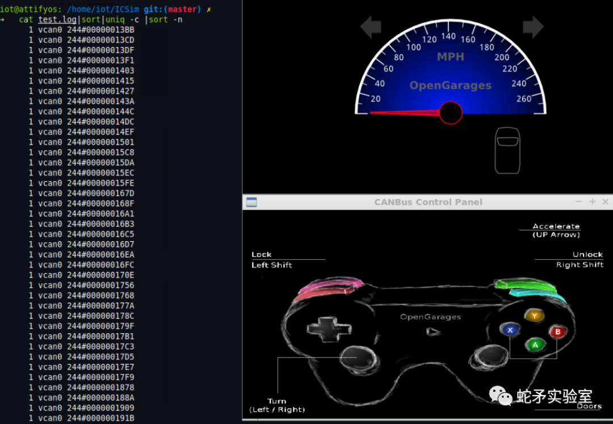Click the Turn (Left / Right) label

coord(277,405)
